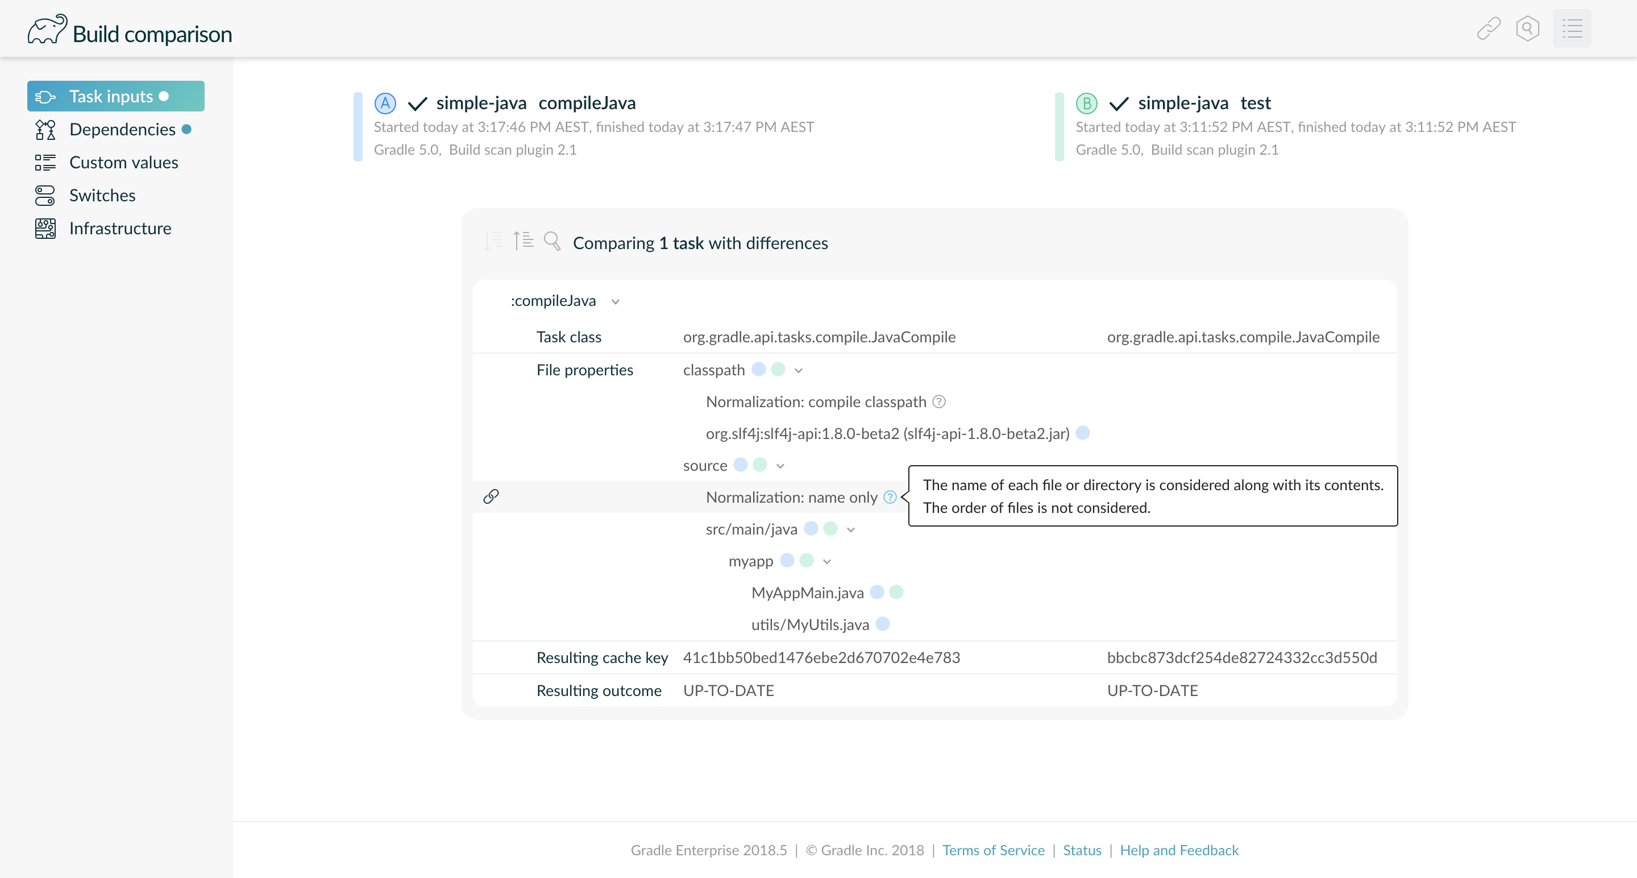1637x878 pixels.
Task: Click the help tooltip for compile classpath normalization
Action: coord(939,401)
